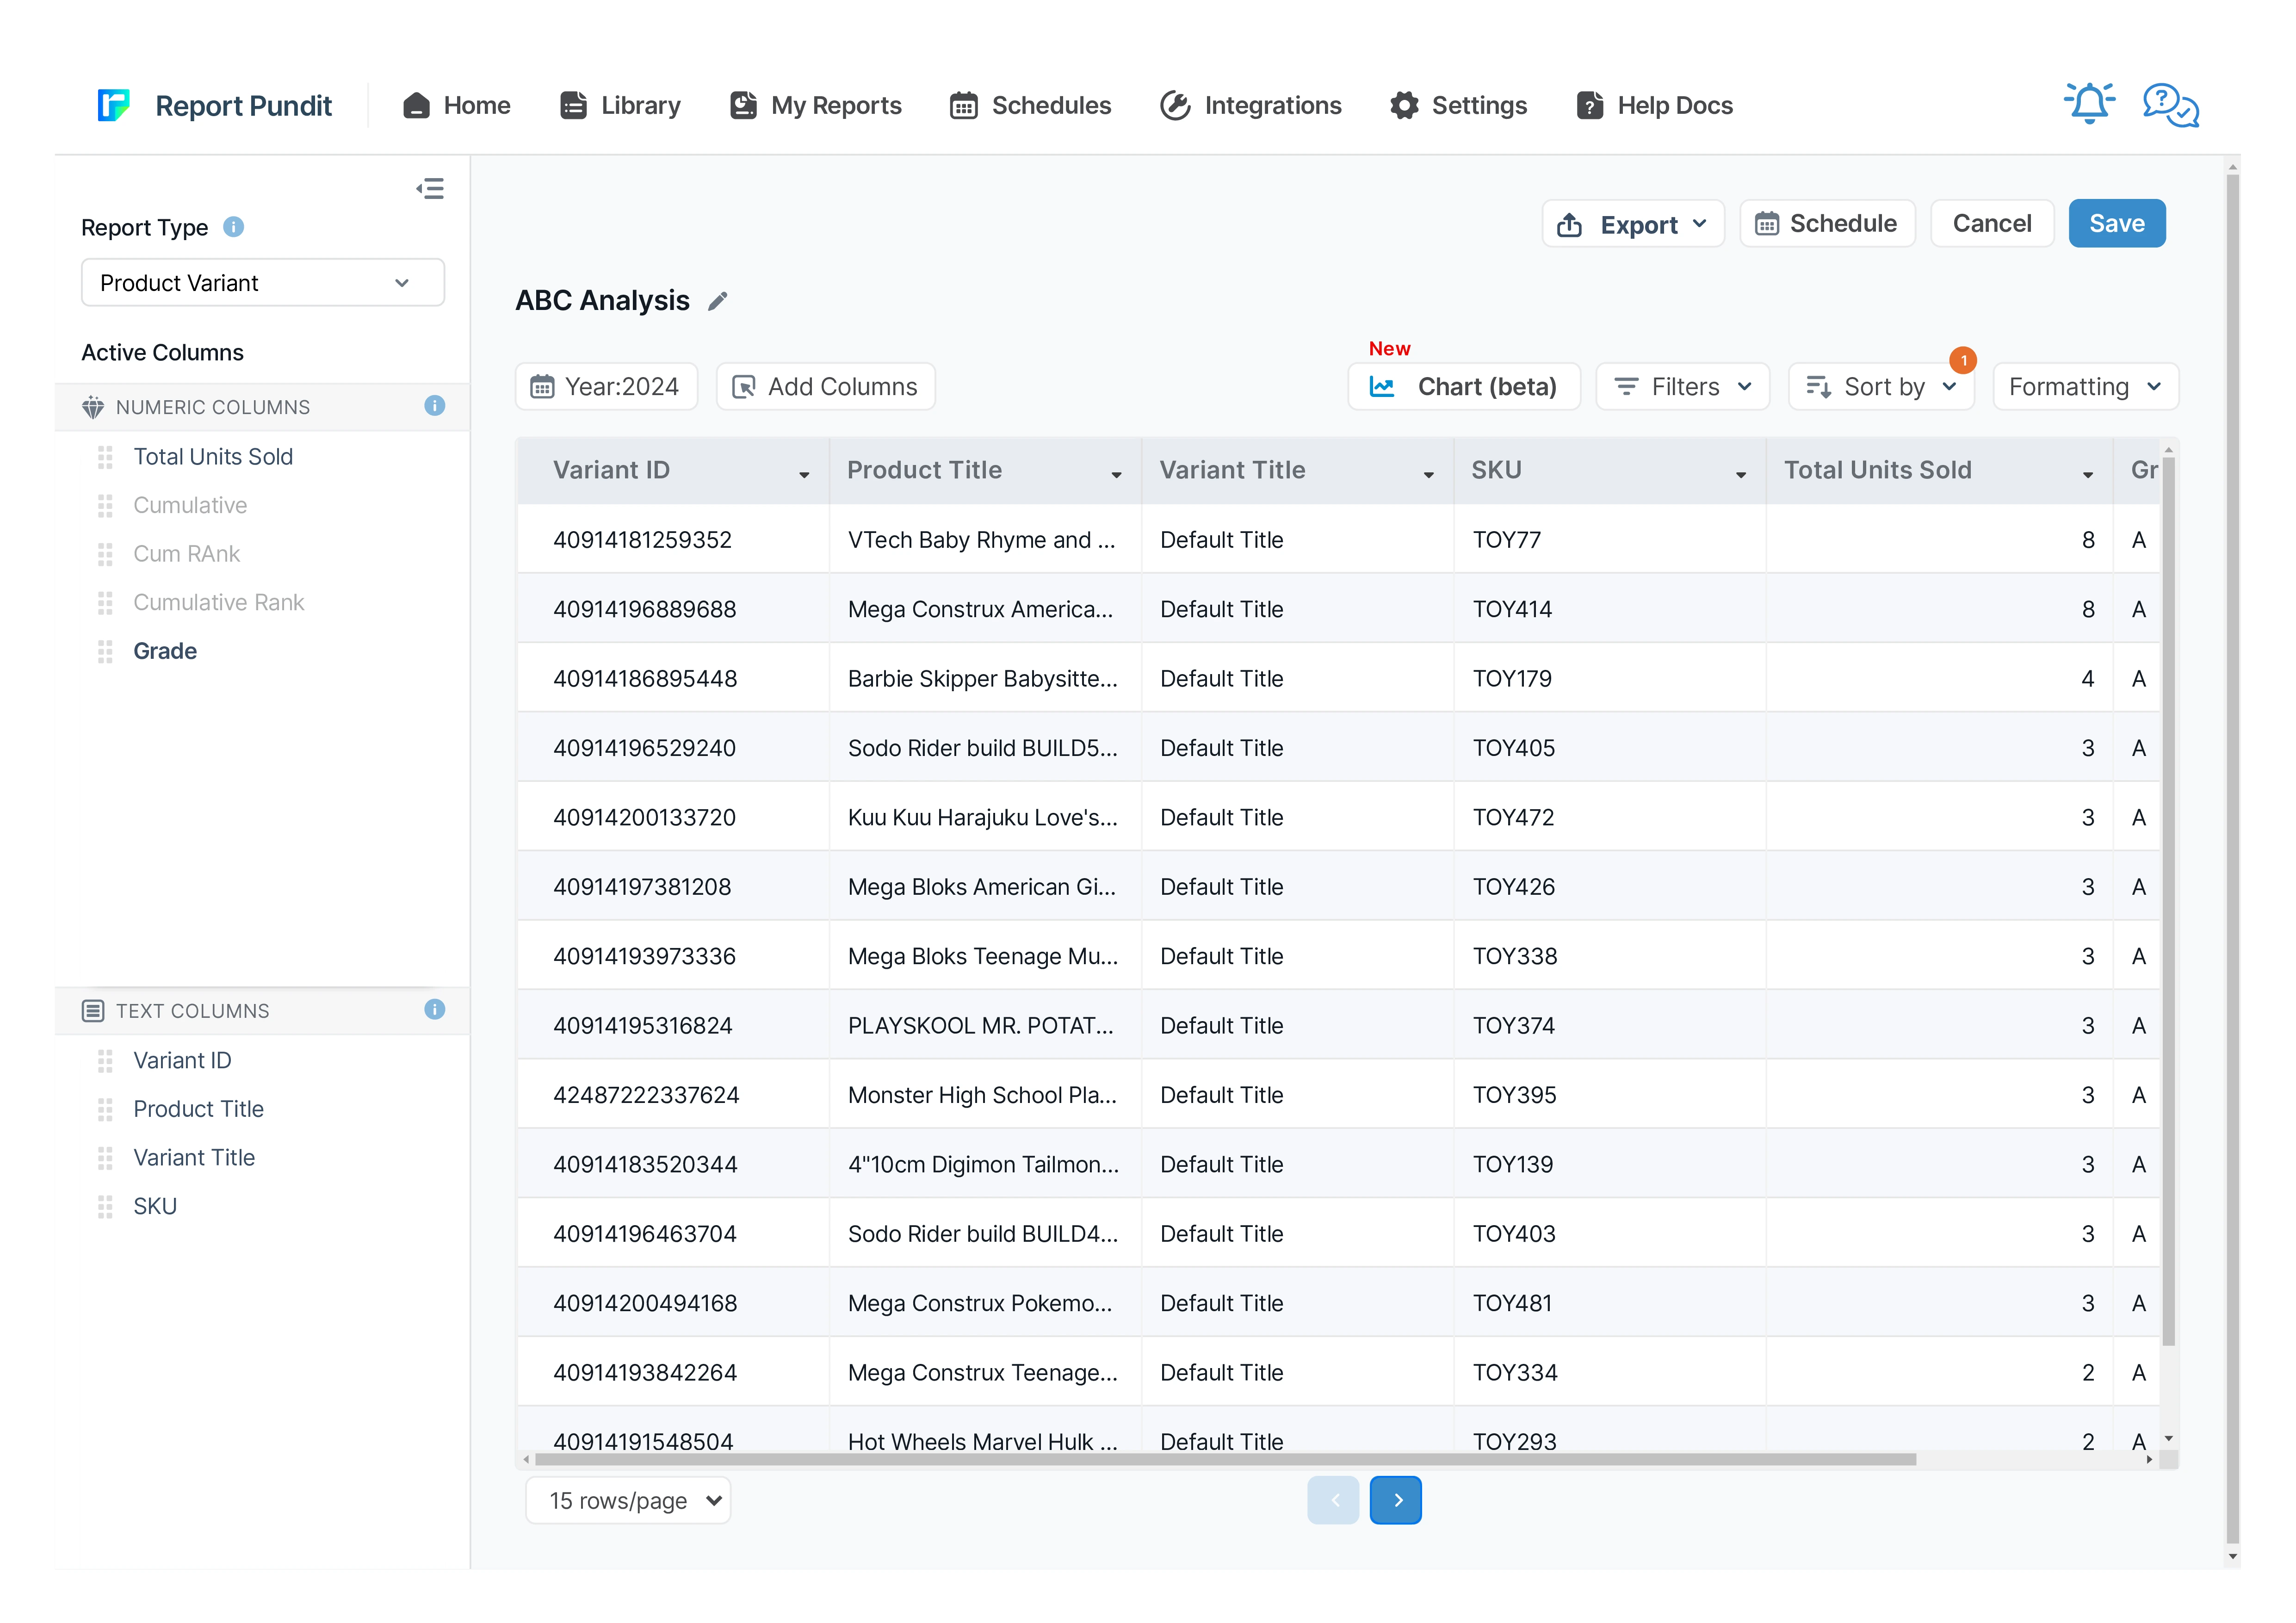Click the Text Columns info icon
2296x1623 pixels.
(434, 1010)
